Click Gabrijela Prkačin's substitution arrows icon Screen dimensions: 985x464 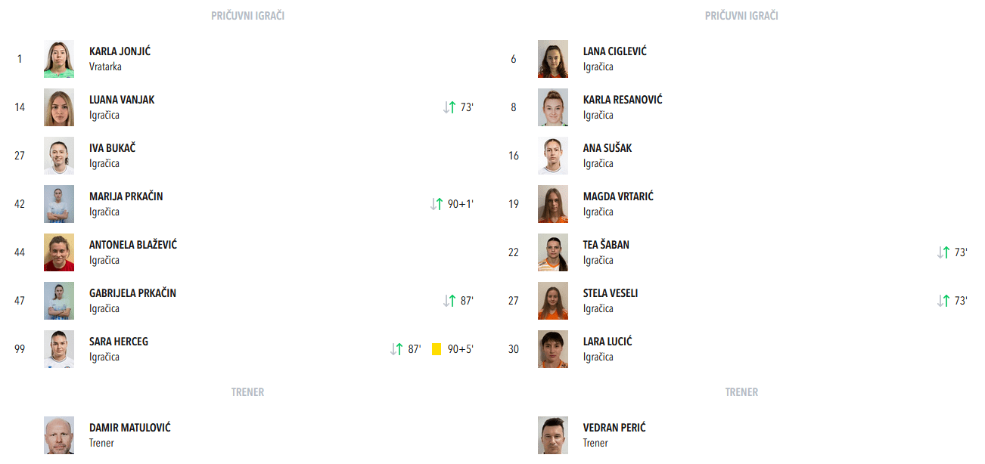pos(449,301)
